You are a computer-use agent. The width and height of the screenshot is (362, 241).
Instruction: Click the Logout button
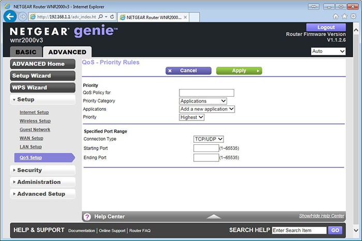(x=326, y=27)
